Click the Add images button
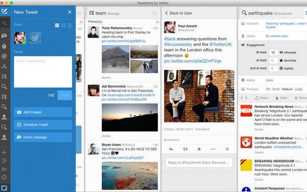Screen dimensions: 307x192 pyautogui.click(x=43, y=112)
